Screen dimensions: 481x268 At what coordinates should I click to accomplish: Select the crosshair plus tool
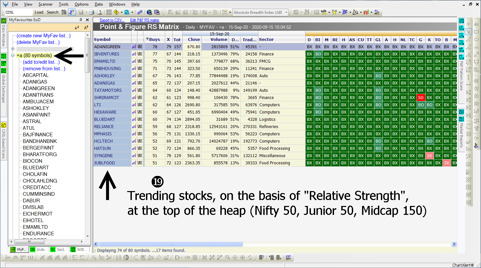coord(468,24)
